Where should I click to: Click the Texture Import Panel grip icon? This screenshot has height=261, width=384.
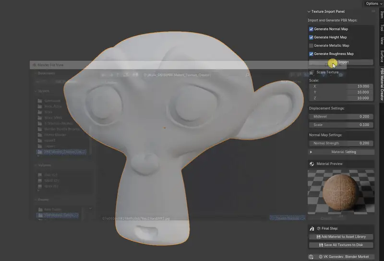[373, 11]
